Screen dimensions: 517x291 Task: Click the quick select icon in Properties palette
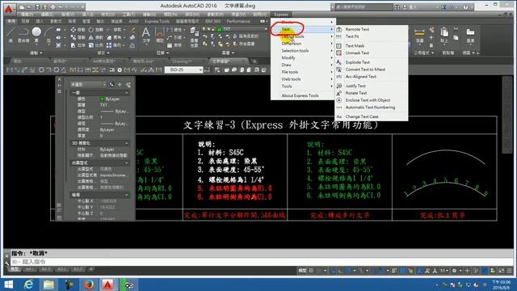[128, 85]
